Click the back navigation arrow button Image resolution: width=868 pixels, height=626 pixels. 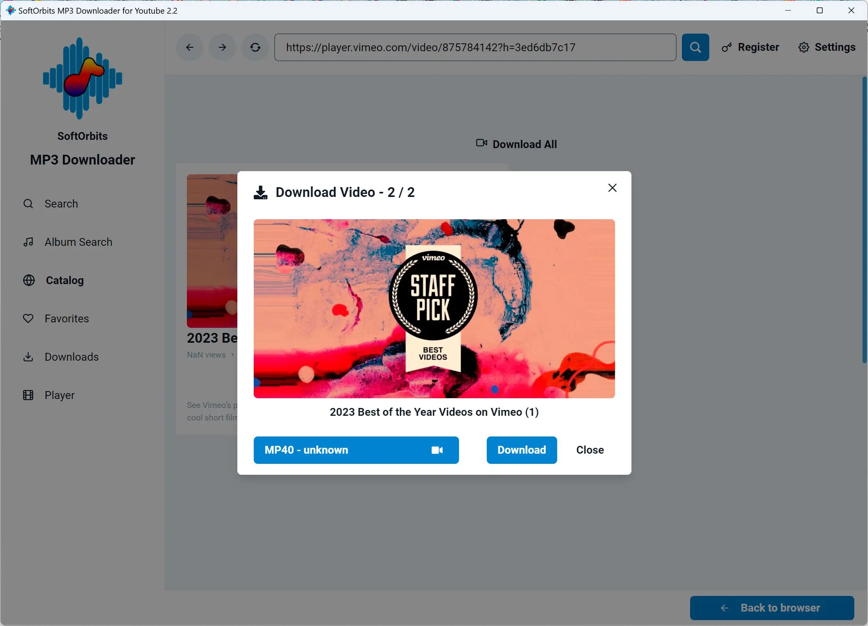click(189, 47)
